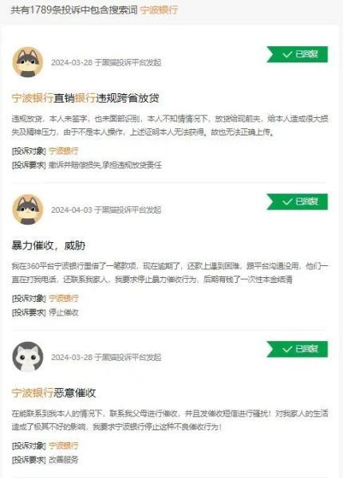Click 宁波银行 complaint target in third post
Screen dimensions: 343x478
64,445
